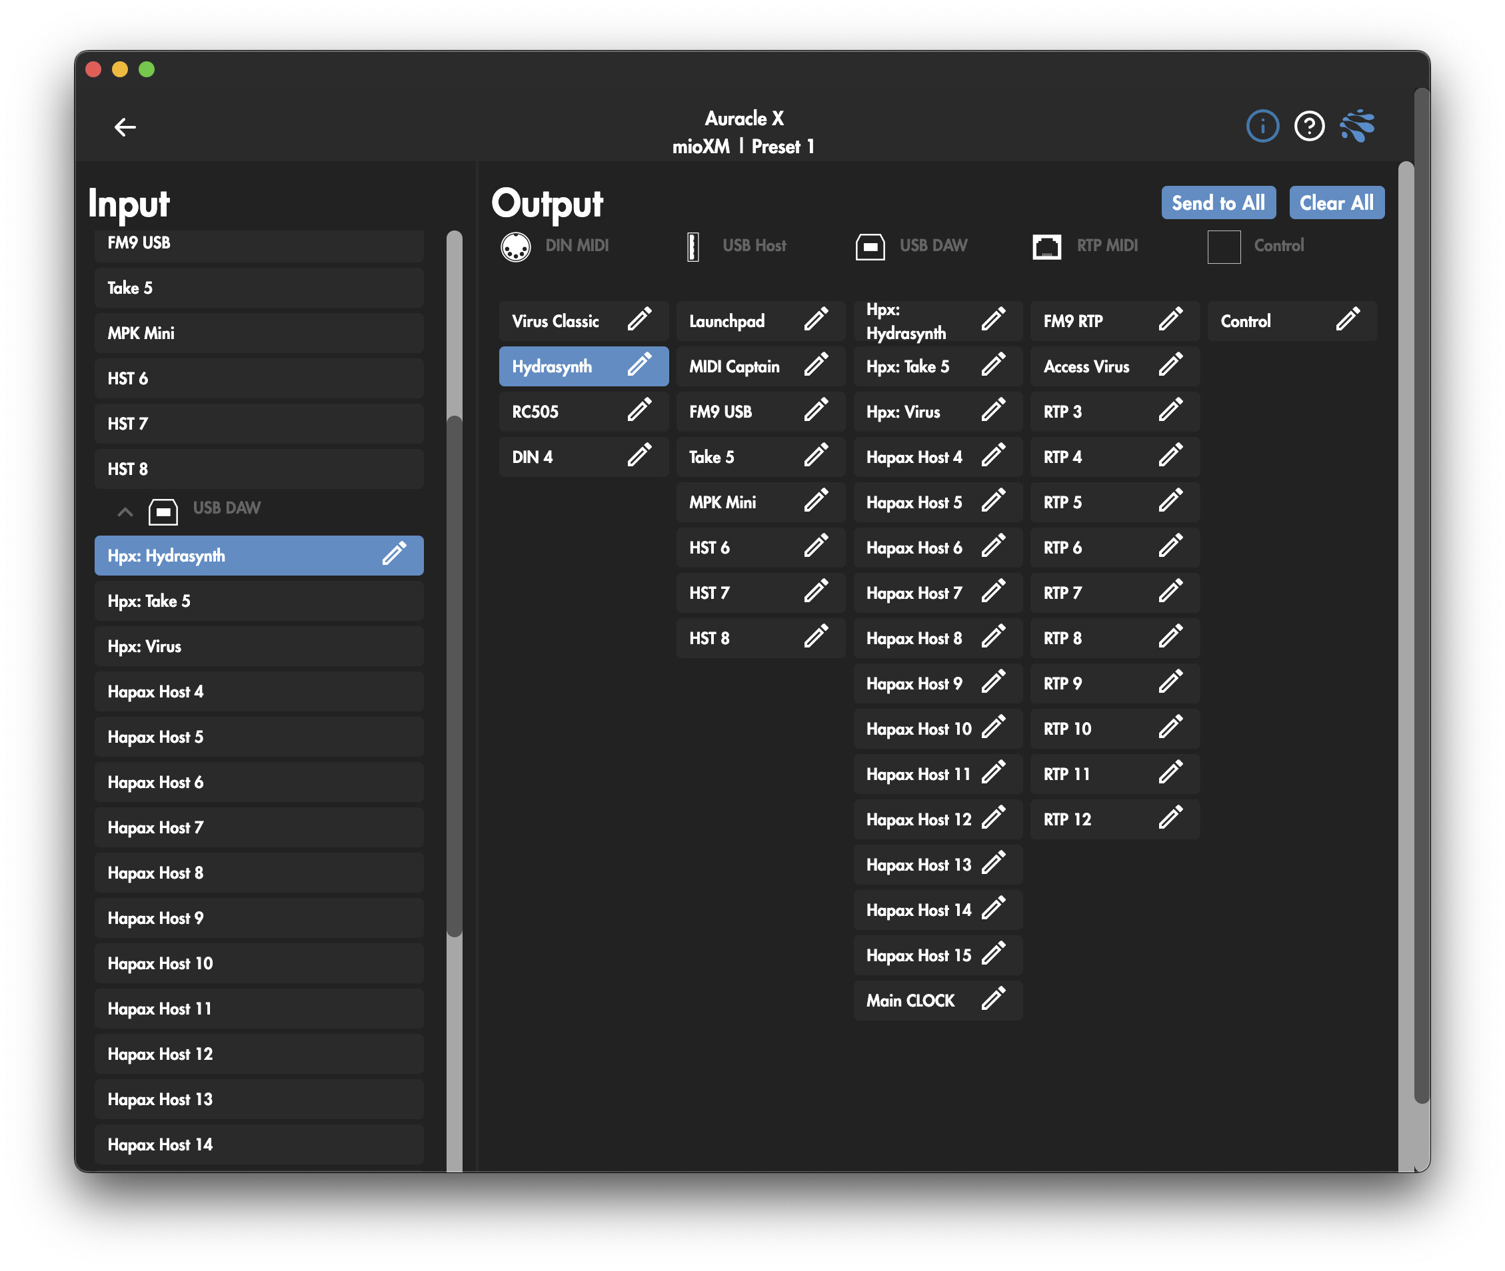Edit the Virus Classic output name
The image size is (1505, 1271).
(639, 319)
